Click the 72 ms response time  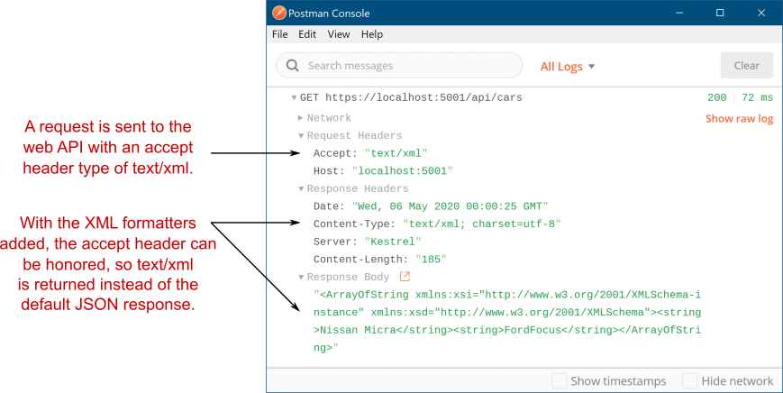(757, 97)
